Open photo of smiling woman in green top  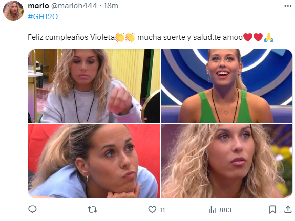[x=226, y=86]
